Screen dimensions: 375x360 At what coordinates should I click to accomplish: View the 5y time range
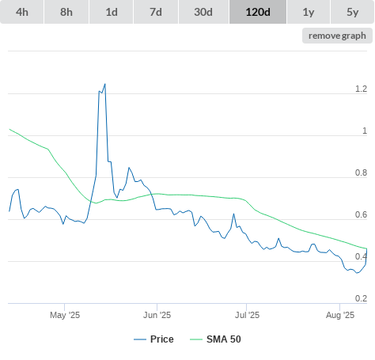[352, 12]
